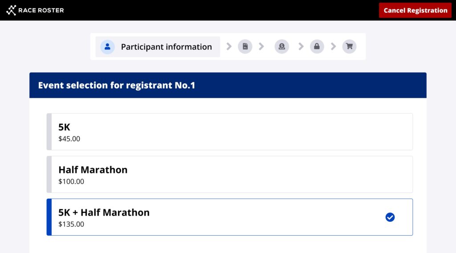
Task: Click the blue accent bar on the selected event
Action: 49,217
